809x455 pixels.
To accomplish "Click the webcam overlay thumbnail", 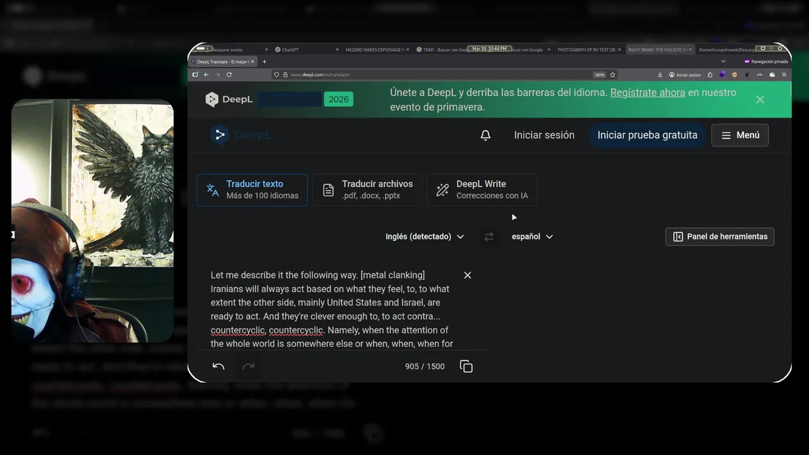I will (92, 221).
